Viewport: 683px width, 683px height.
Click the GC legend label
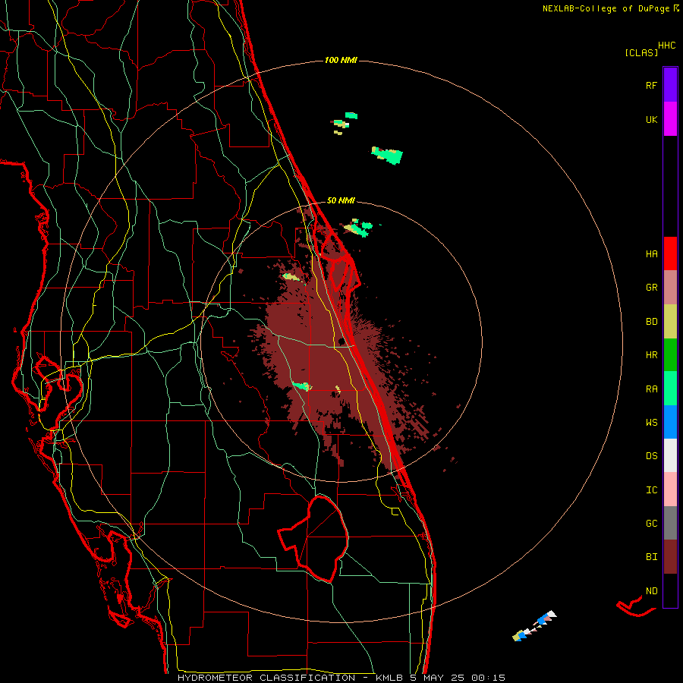(x=651, y=523)
